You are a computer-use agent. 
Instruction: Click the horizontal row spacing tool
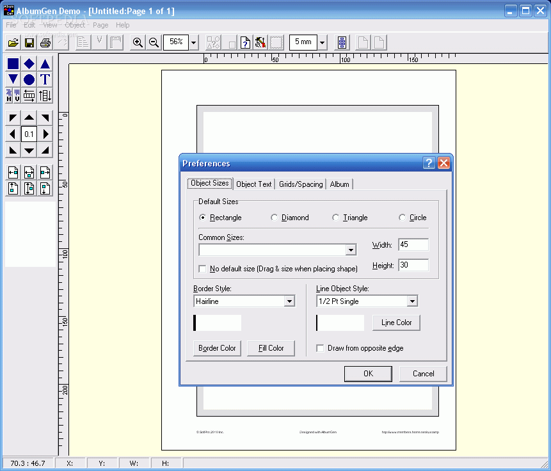point(29,95)
